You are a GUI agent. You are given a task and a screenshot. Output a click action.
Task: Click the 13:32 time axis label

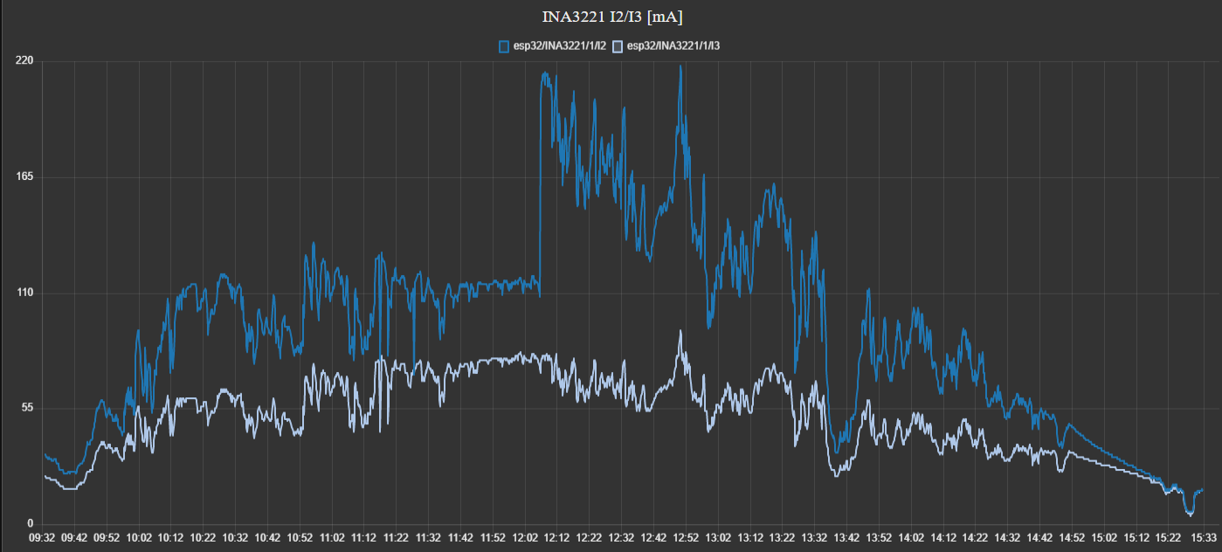(815, 539)
